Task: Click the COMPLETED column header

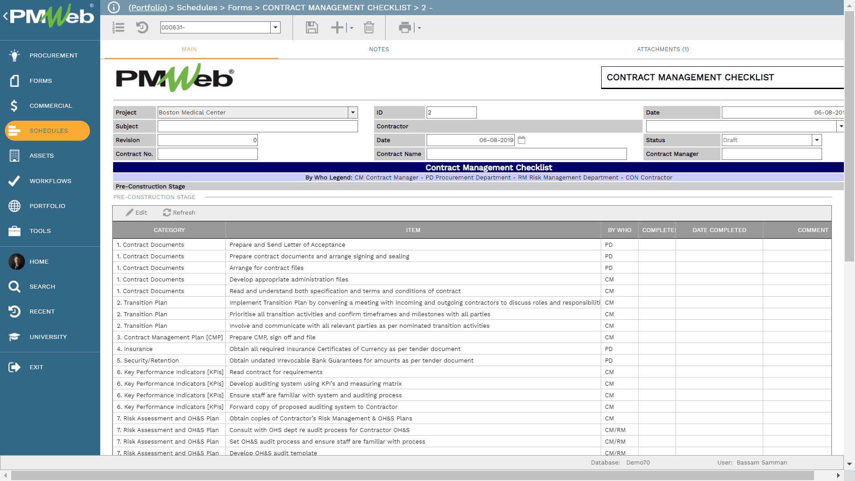Action: (x=657, y=230)
